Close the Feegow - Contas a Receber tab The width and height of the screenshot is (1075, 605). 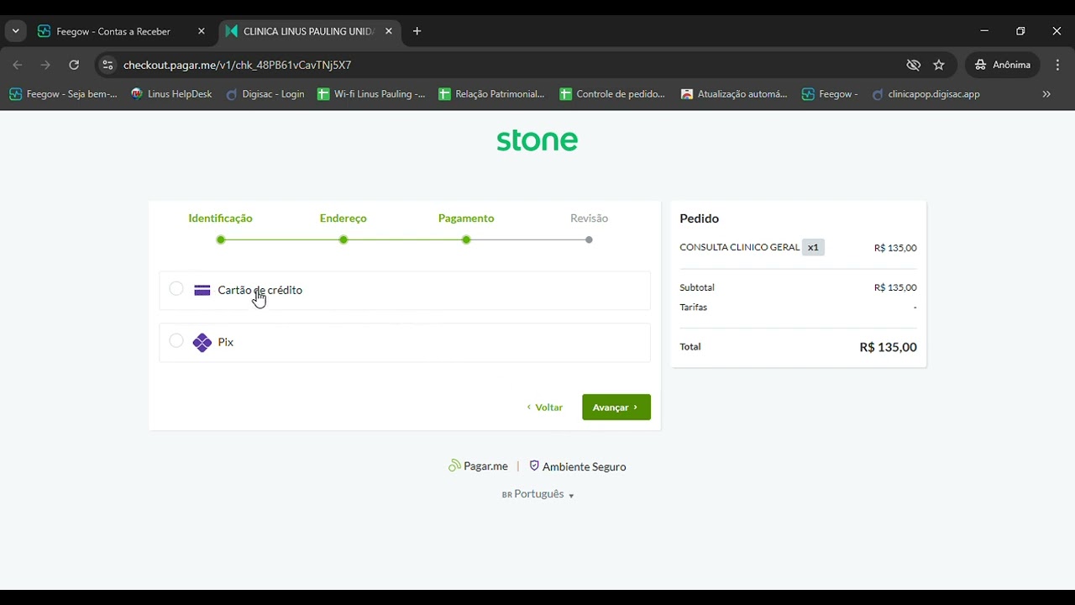pos(201,31)
